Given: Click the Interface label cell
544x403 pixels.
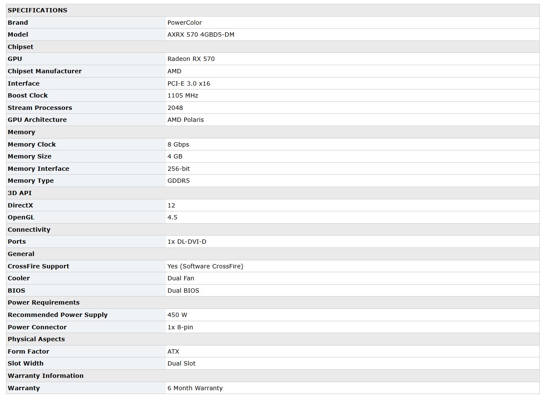Looking at the screenshot, I should [x=86, y=83].
